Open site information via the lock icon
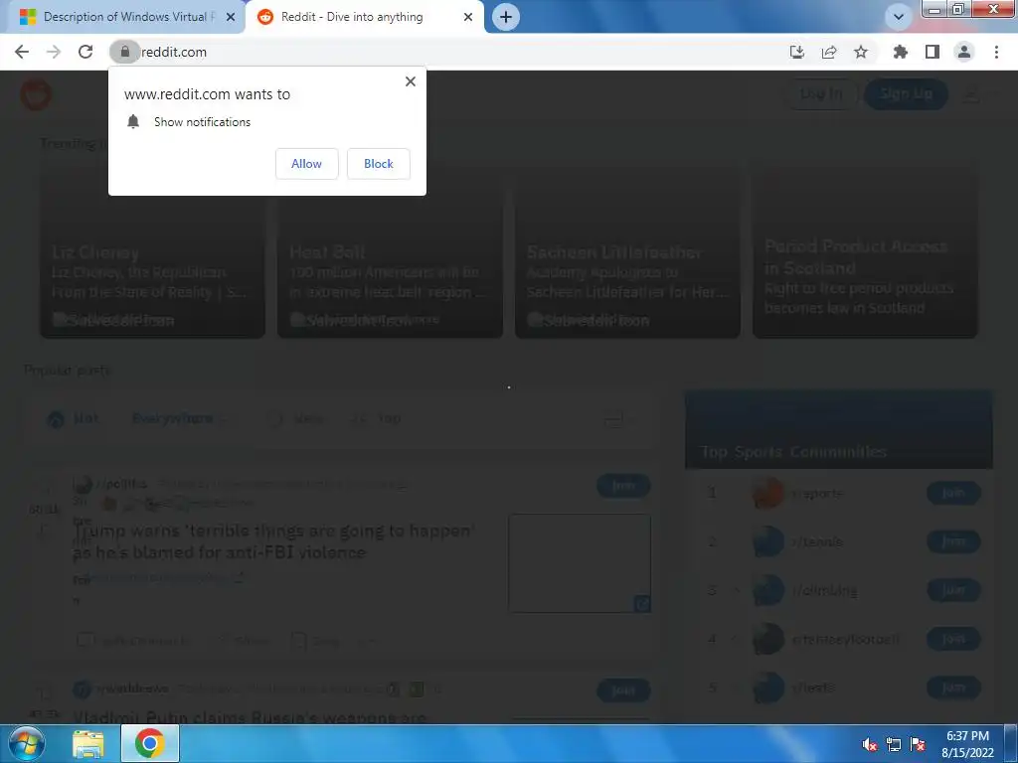This screenshot has width=1018, height=763. (x=124, y=52)
